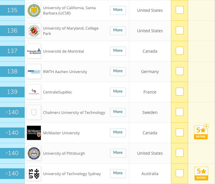Open the University of Maryland logo
Image resolution: width=215 pixels, height=184 pixels.
(34, 31)
